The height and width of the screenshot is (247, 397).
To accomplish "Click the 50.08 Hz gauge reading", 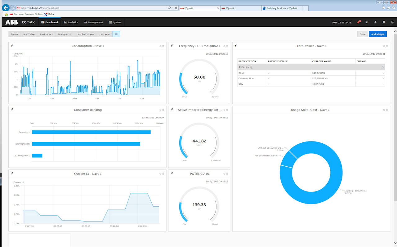I will [199, 77].
